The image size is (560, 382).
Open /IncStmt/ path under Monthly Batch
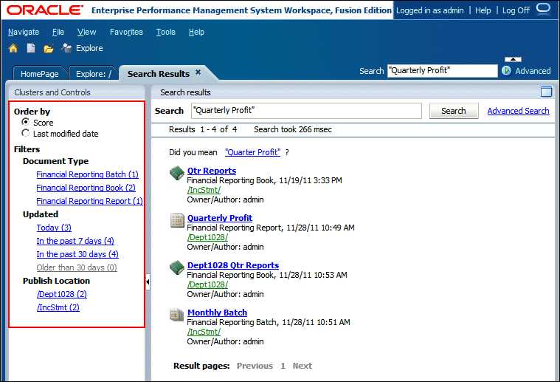[204, 332]
